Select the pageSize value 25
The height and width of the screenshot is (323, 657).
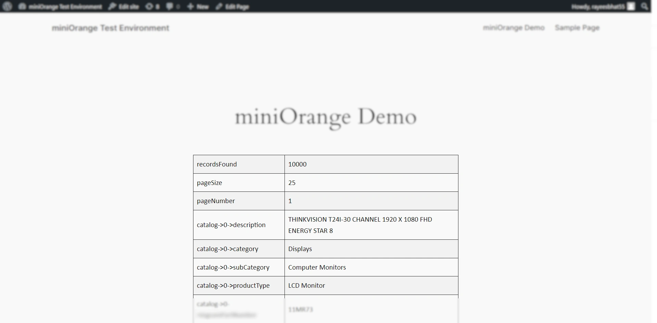[x=292, y=183]
